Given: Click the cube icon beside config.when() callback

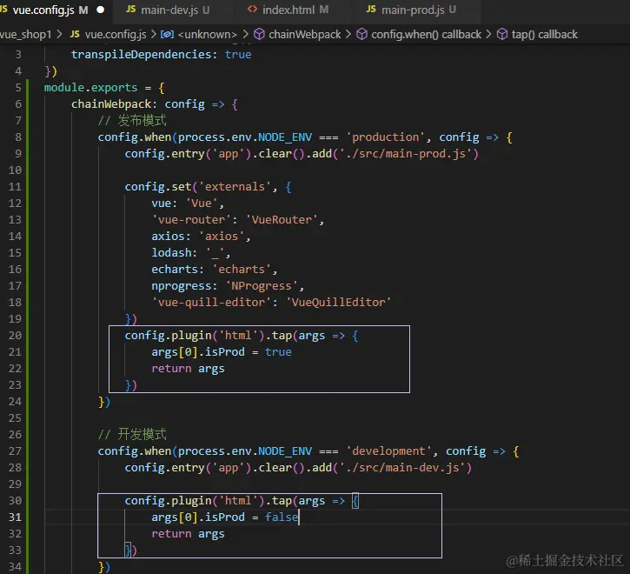Looking at the screenshot, I should click(362, 35).
